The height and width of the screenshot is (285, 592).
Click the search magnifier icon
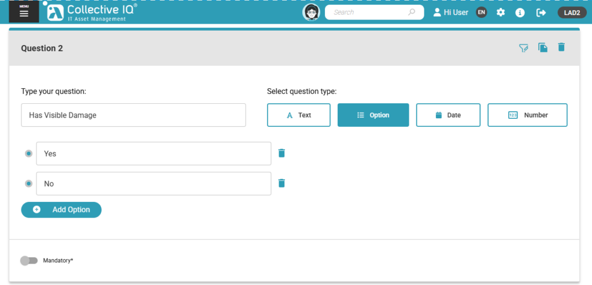click(412, 12)
